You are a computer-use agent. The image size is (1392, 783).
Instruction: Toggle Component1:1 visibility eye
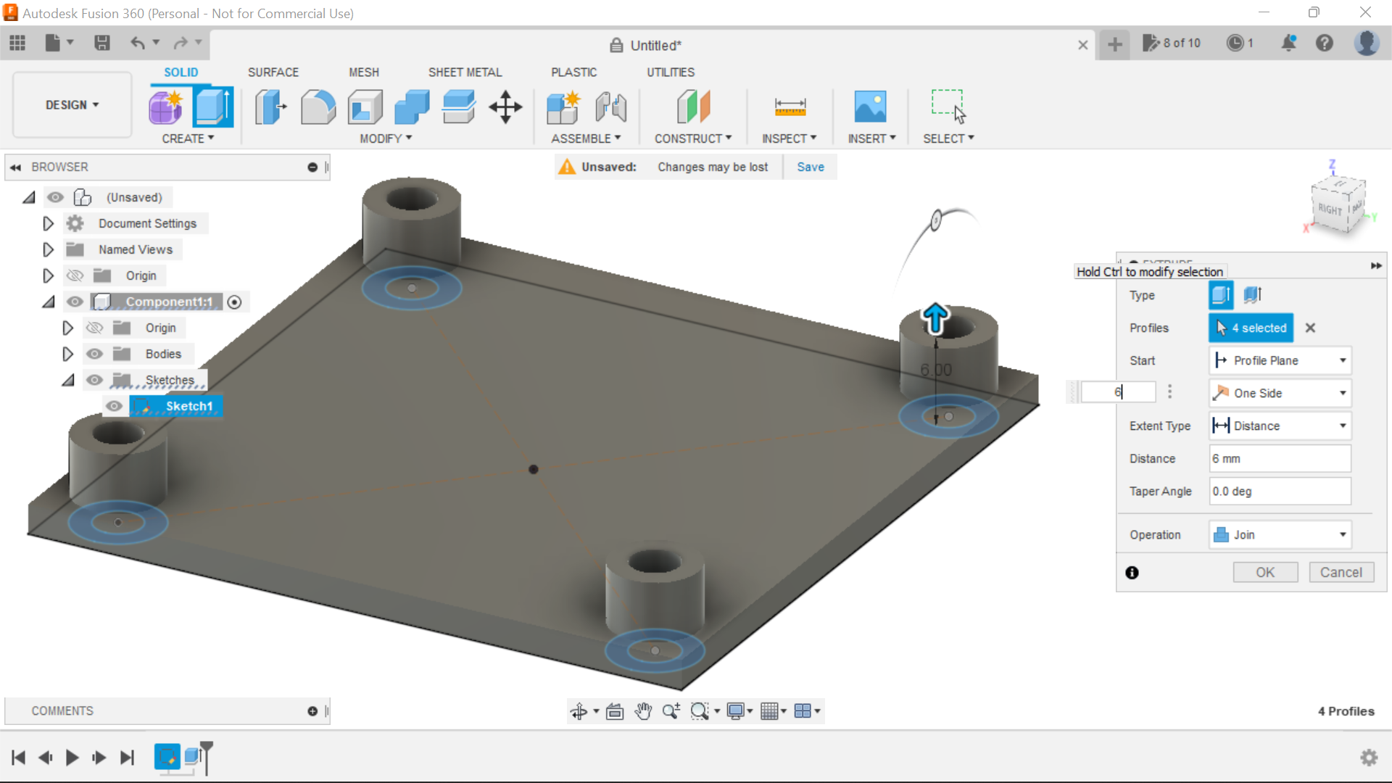(75, 302)
